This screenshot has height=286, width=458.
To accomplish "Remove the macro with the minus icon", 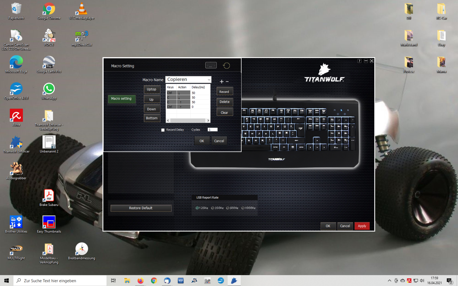I will tap(227, 81).
